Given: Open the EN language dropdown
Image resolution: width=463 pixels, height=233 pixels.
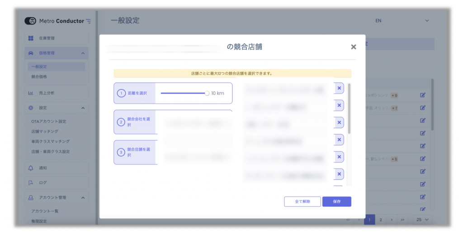Looking at the screenshot, I should (402, 21).
